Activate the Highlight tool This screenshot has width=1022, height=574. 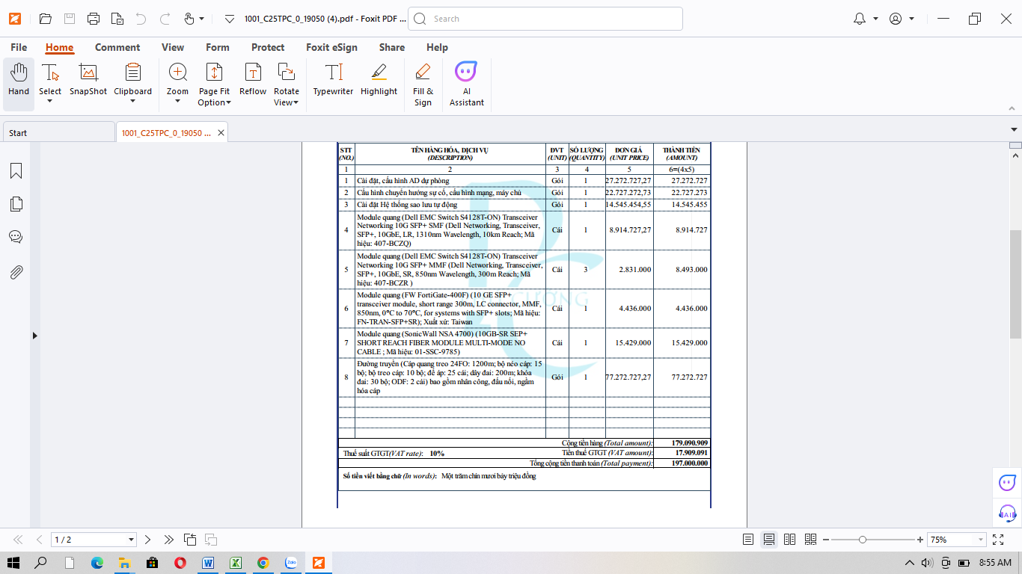point(379,80)
